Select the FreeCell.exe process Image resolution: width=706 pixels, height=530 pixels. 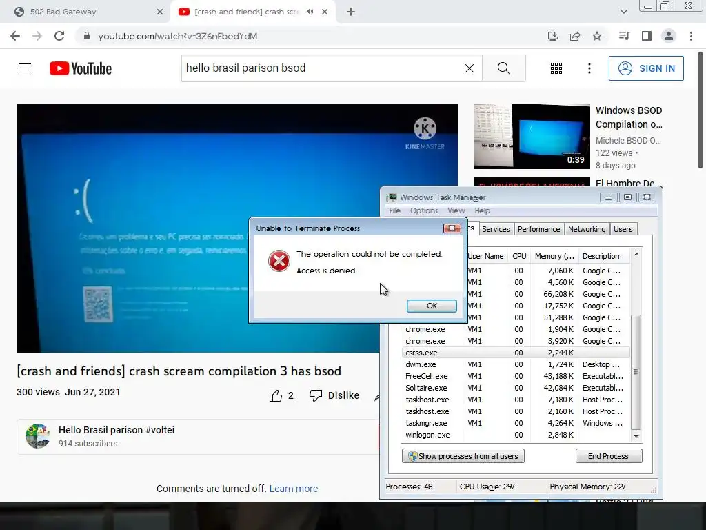click(515, 376)
